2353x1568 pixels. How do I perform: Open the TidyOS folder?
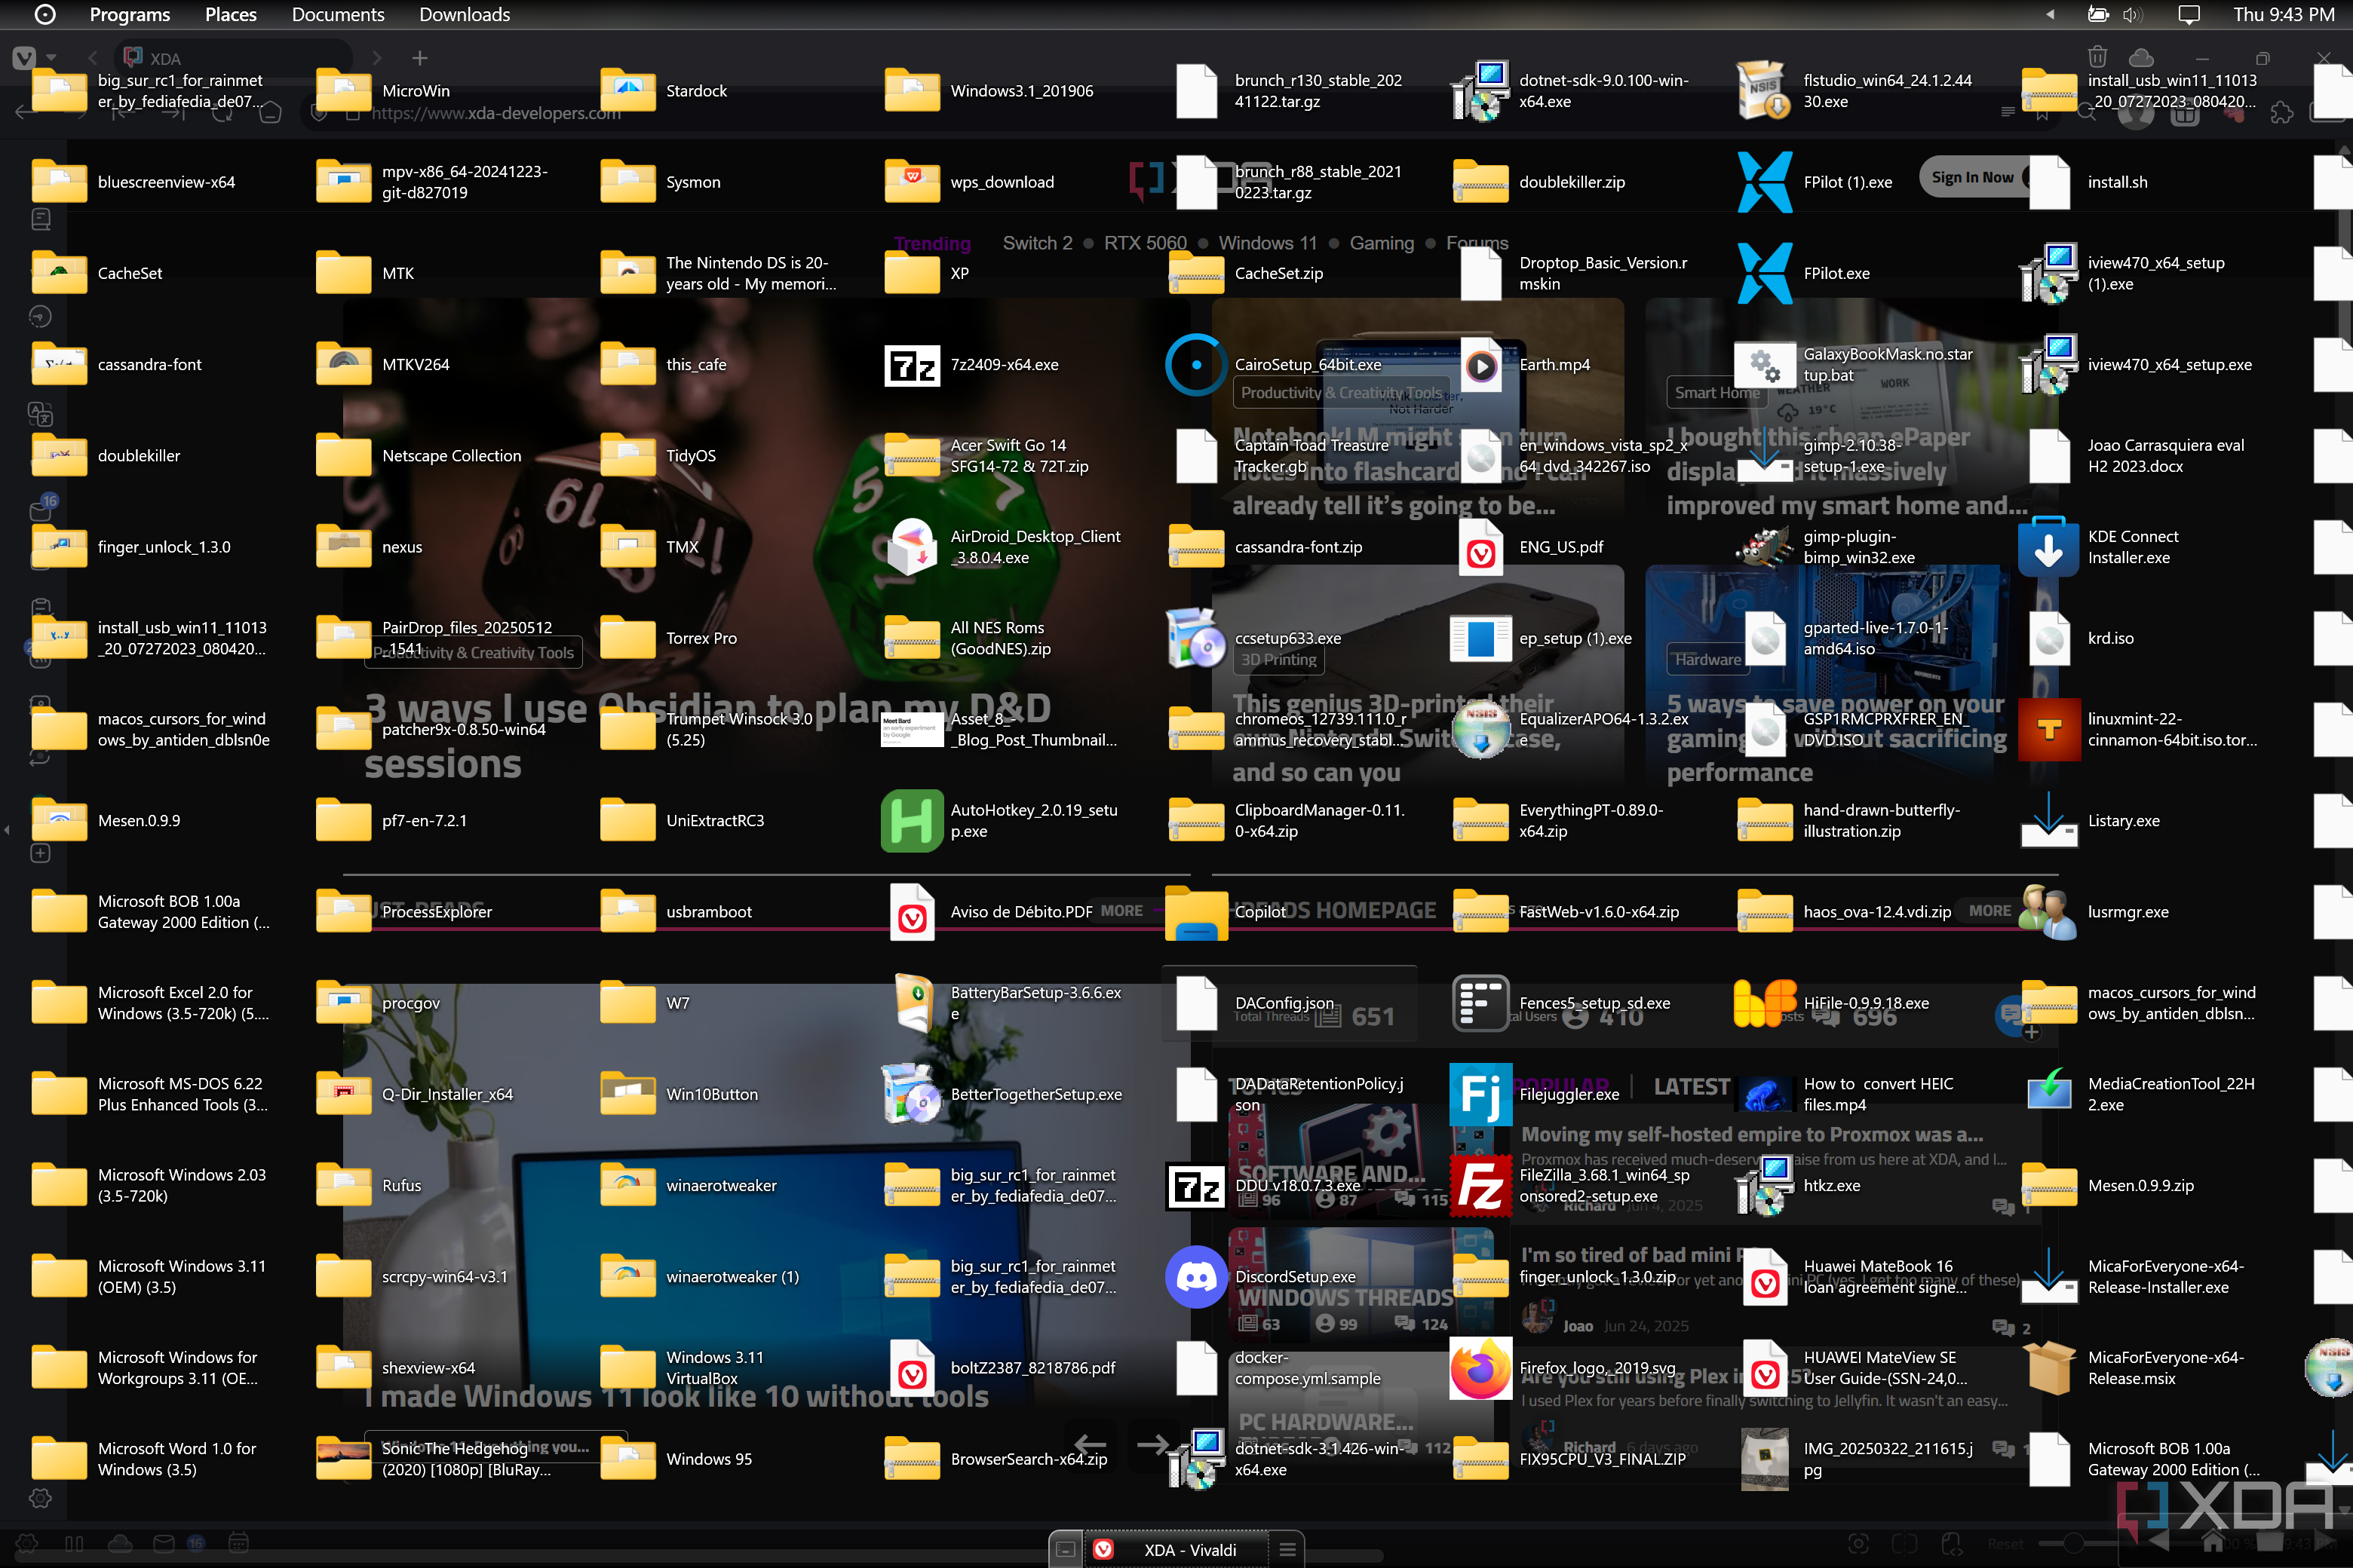click(x=627, y=456)
